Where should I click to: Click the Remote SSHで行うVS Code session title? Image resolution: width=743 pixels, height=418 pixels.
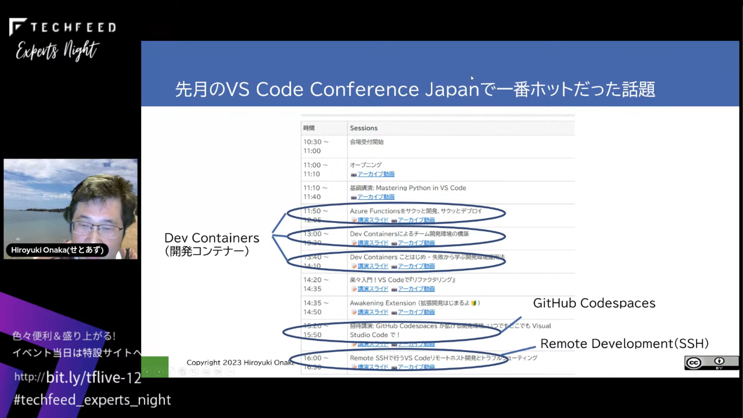(x=443, y=358)
